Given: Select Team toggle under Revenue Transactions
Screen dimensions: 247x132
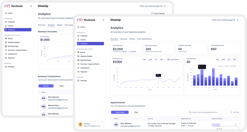Looking at the screenshot, I should 62,86.
